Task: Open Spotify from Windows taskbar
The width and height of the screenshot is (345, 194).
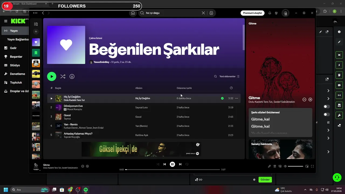Action: [x=86, y=190]
